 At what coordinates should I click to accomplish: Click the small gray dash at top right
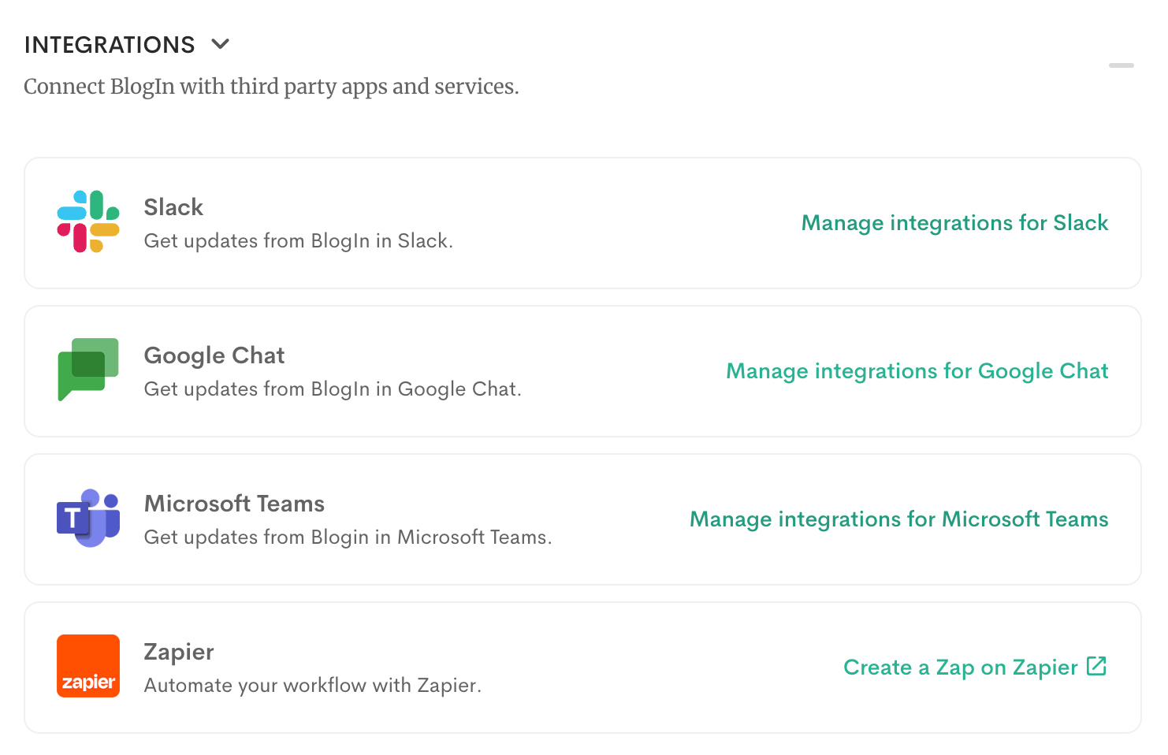tap(1121, 65)
